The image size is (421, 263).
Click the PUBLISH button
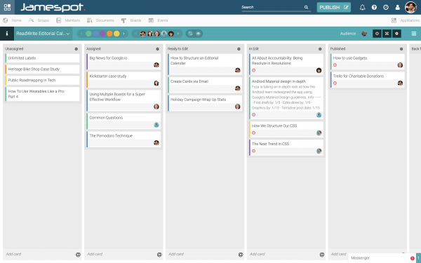(x=334, y=7)
